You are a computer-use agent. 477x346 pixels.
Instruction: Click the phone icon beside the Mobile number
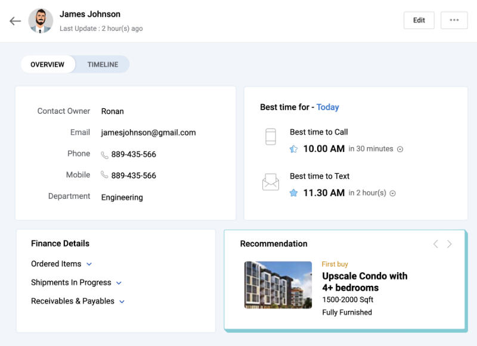(104, 174)
